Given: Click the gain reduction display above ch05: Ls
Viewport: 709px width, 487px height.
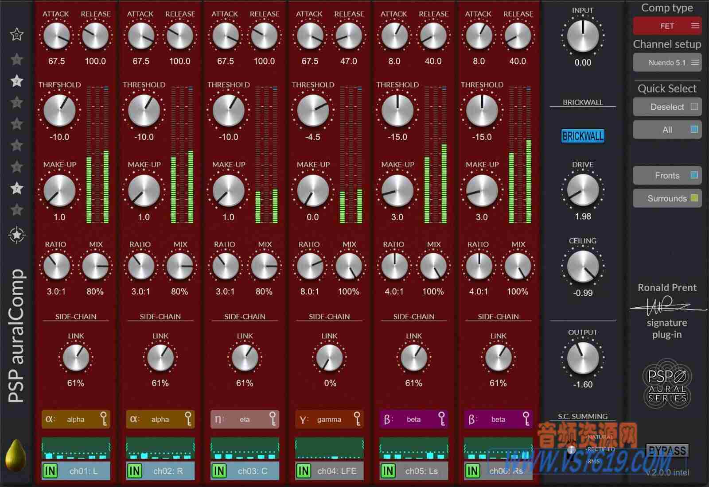Looking at the screenshot, I should click(414, 448).
